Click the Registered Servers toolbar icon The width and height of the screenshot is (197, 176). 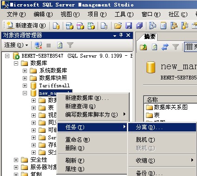pos(152,26)
